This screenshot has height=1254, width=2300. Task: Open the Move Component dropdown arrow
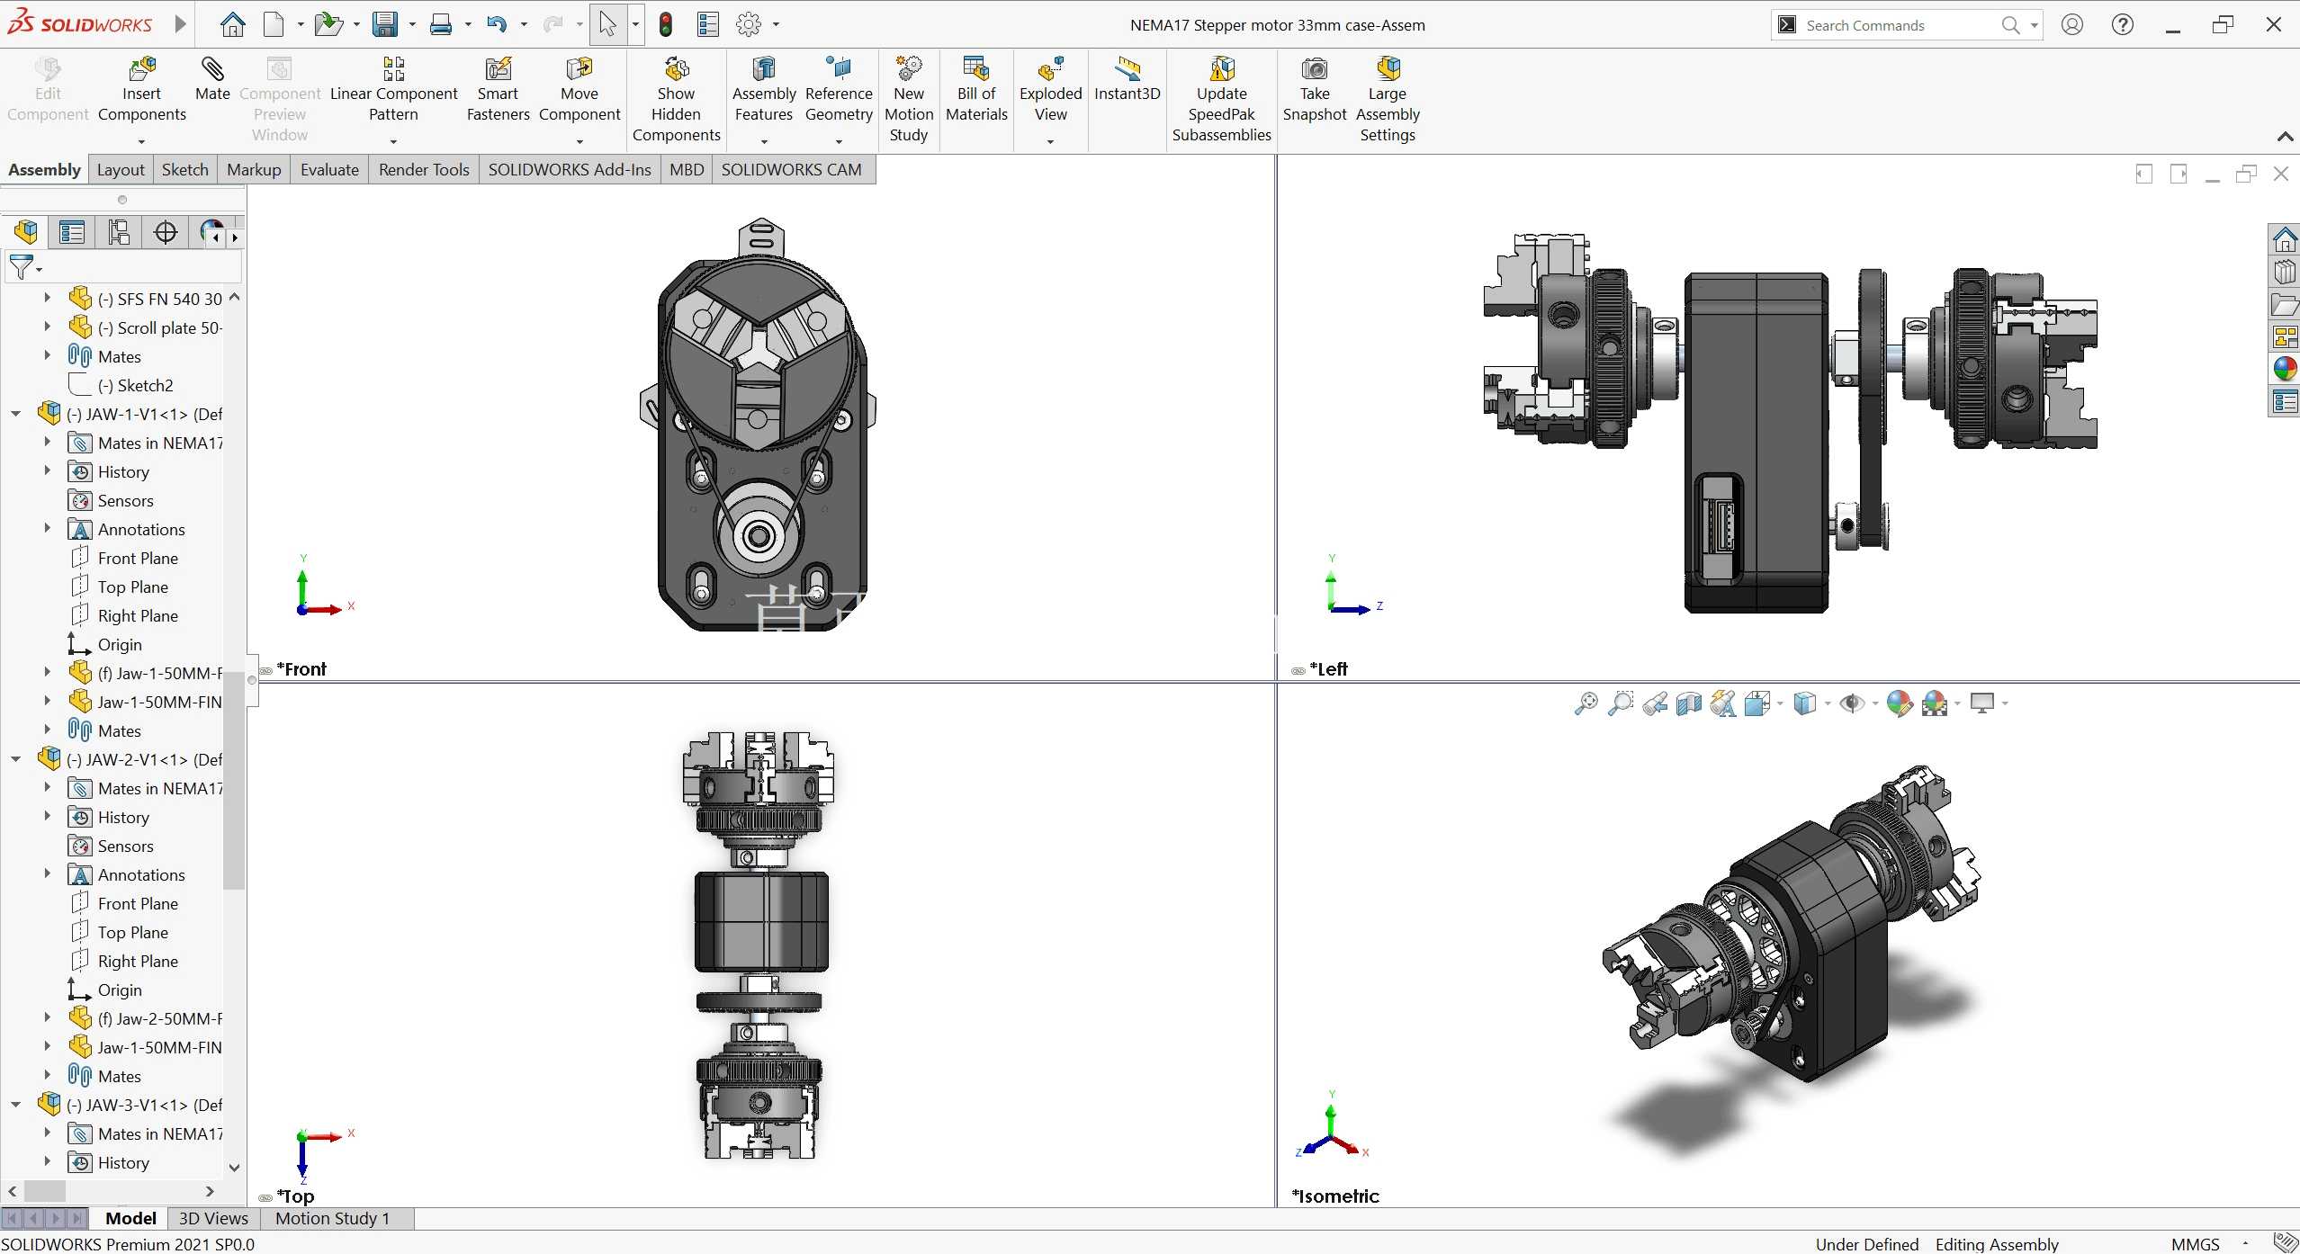(x=579, y=141)
